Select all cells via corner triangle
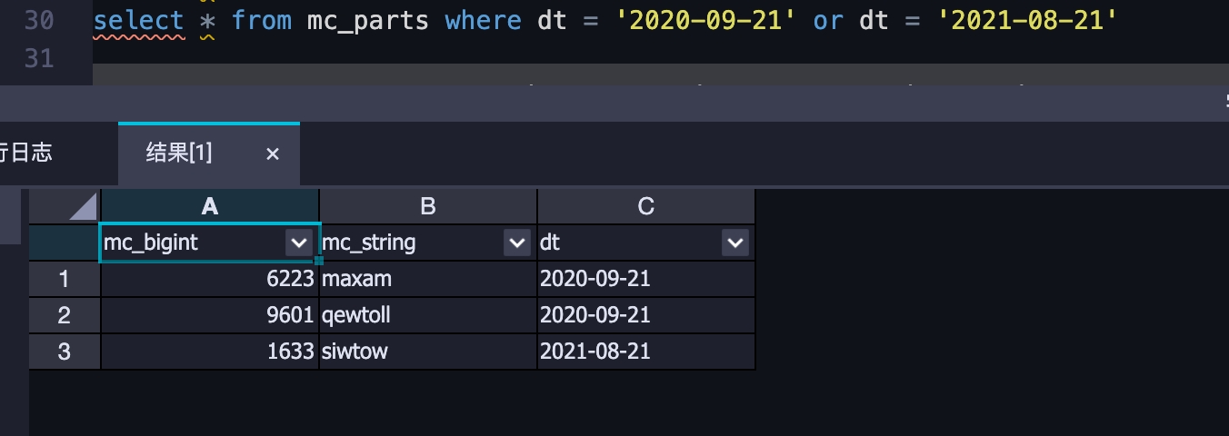Viewport: 1229px width, 436px height. (65, 206)
